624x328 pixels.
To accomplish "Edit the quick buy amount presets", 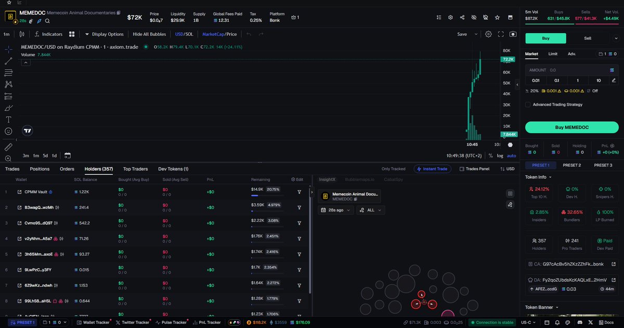I will coord(614,81).
